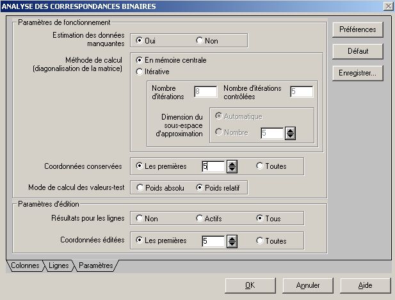Switch to the Colonnes tab
Screen dimensions: 395x300
click(x=25, y=265)
